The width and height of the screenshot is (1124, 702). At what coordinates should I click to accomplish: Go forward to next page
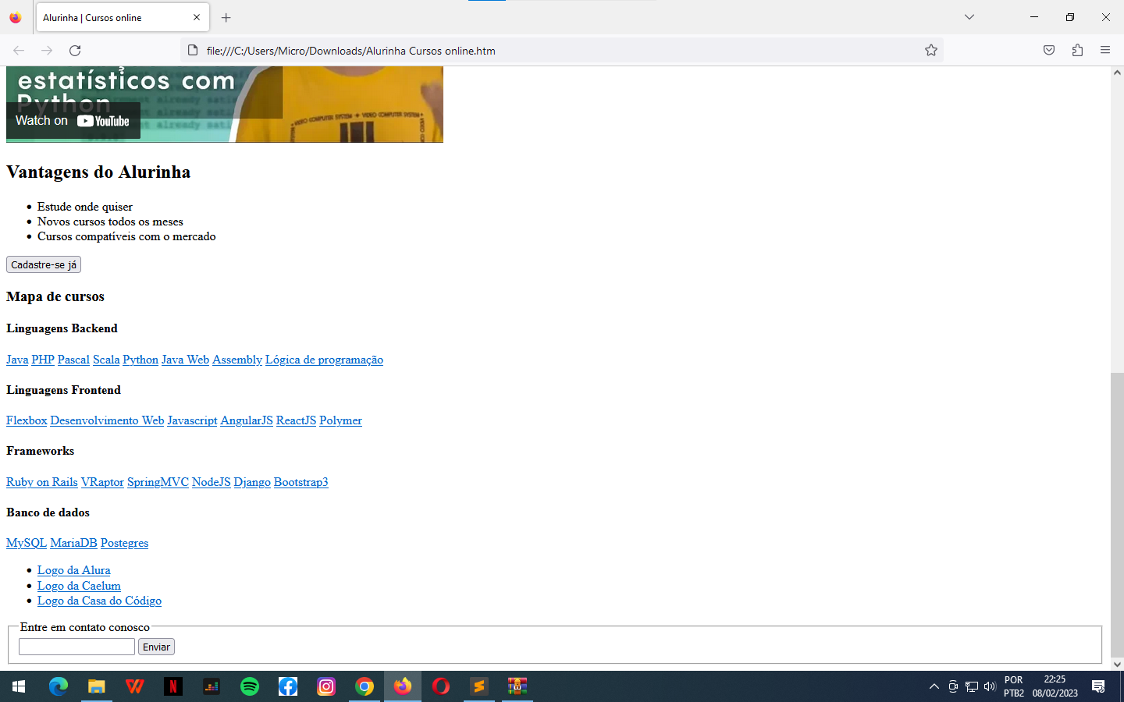[x=47, y=51]
